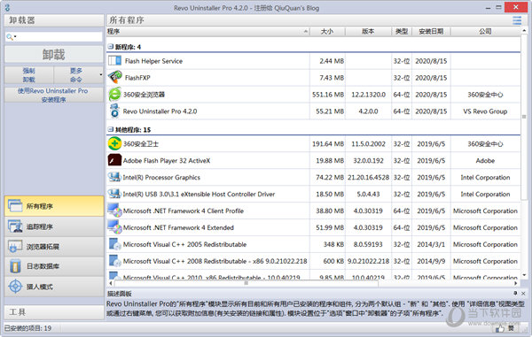Click the Adobe Flash Player 32 ActiveX icon

[114, 160]
